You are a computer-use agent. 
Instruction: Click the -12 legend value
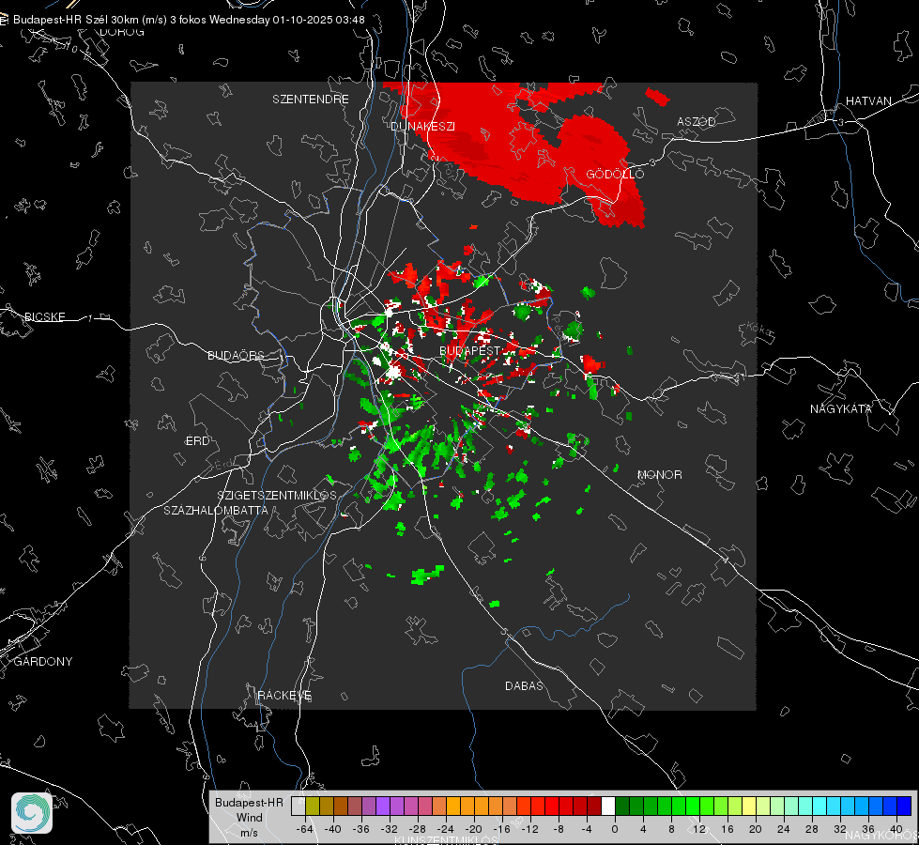(x=529, y=829)
